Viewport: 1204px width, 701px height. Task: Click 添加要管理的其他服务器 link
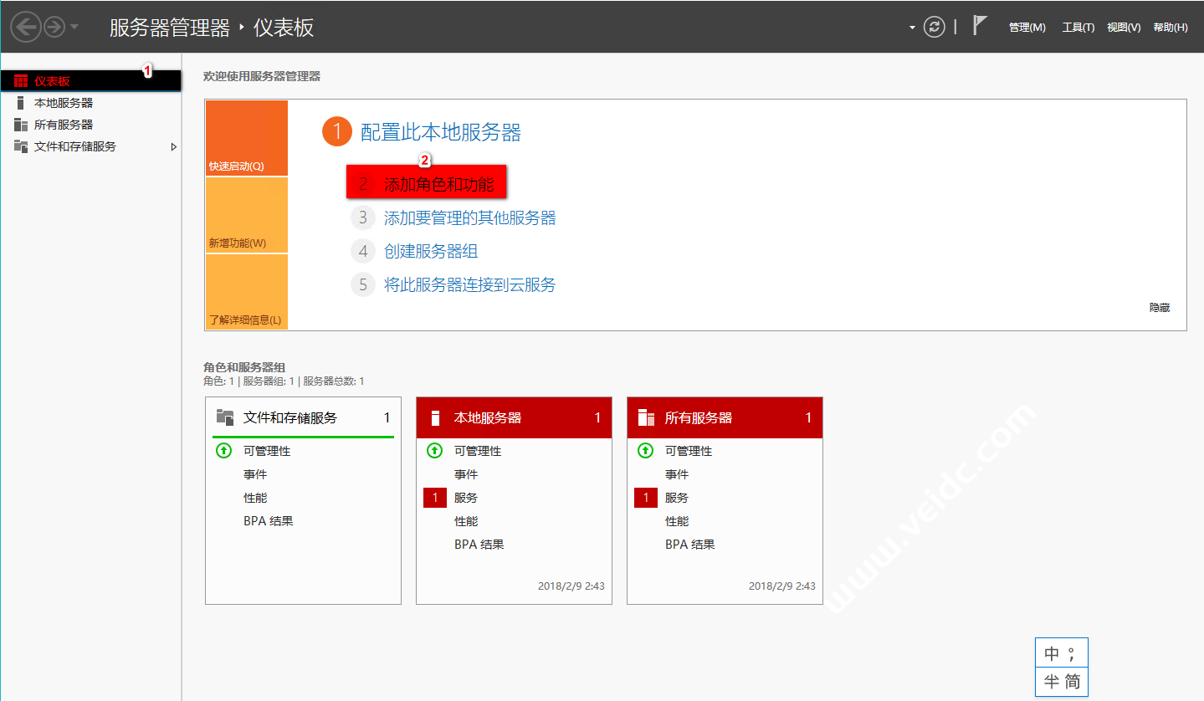[469, 218]
